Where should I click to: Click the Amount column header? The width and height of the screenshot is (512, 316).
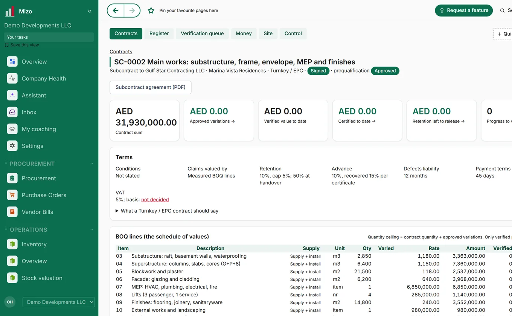(475, 248)
